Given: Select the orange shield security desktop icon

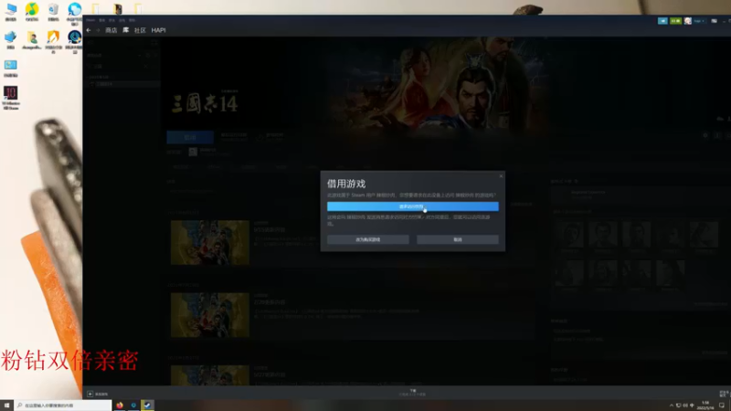Looking at the screenshot, I should (x=54, y=42).
